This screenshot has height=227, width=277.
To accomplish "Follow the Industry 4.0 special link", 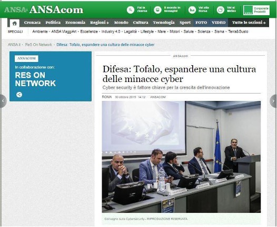I will [111, 32].
